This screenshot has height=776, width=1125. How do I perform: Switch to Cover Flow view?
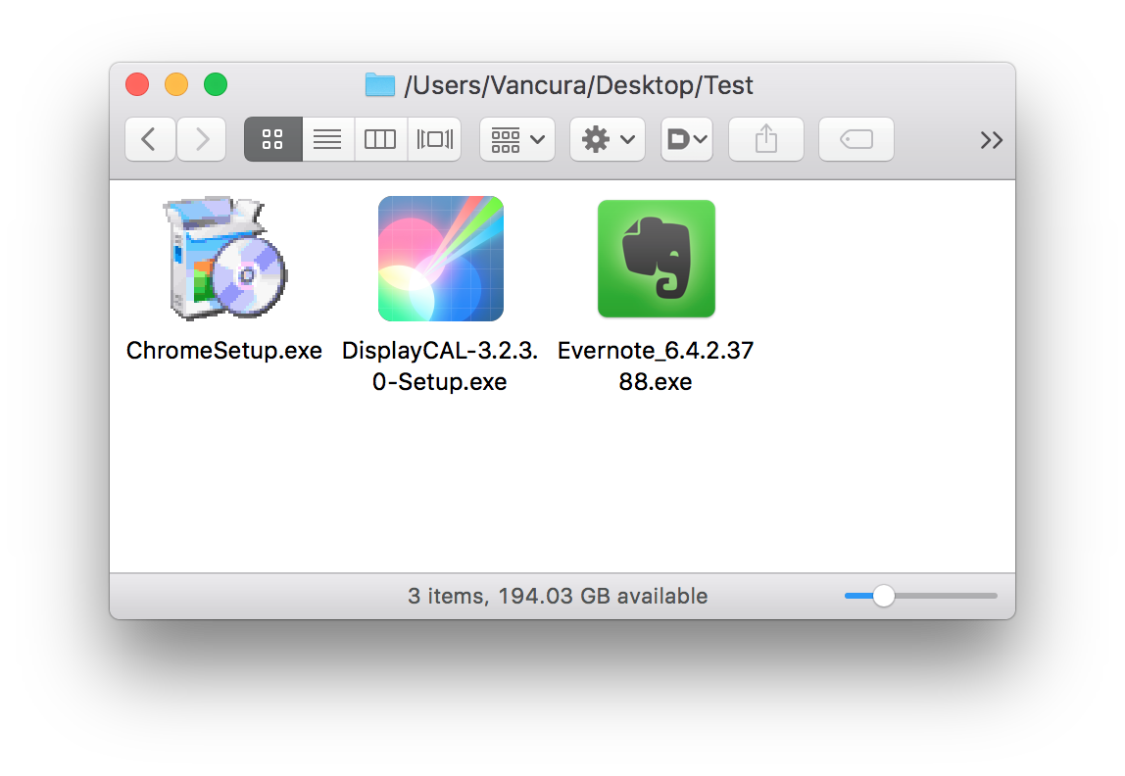click(434, 139)
